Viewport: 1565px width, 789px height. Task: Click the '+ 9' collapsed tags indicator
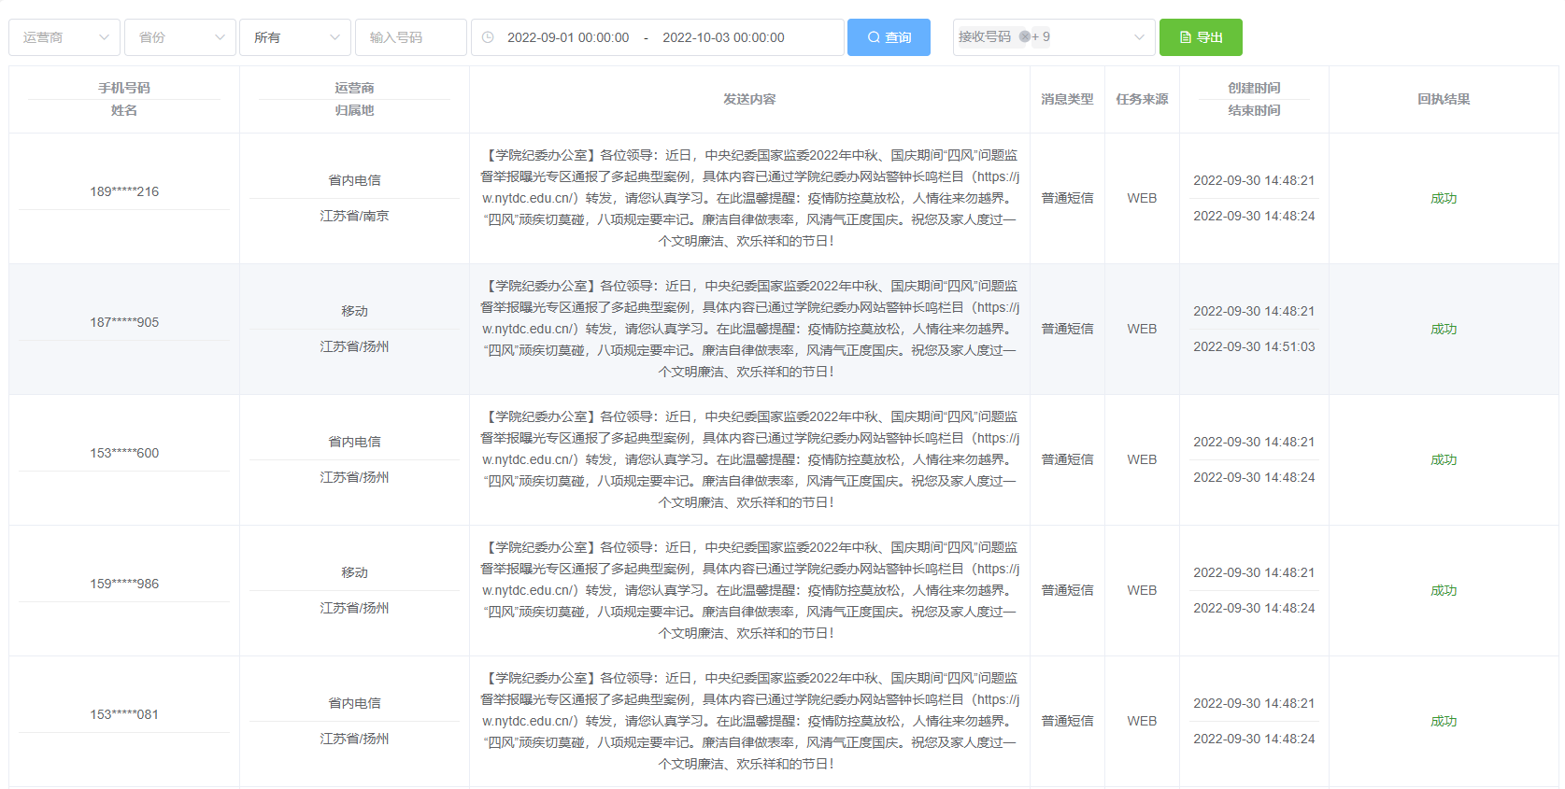pyautogui.click(x=1041, y=36)
